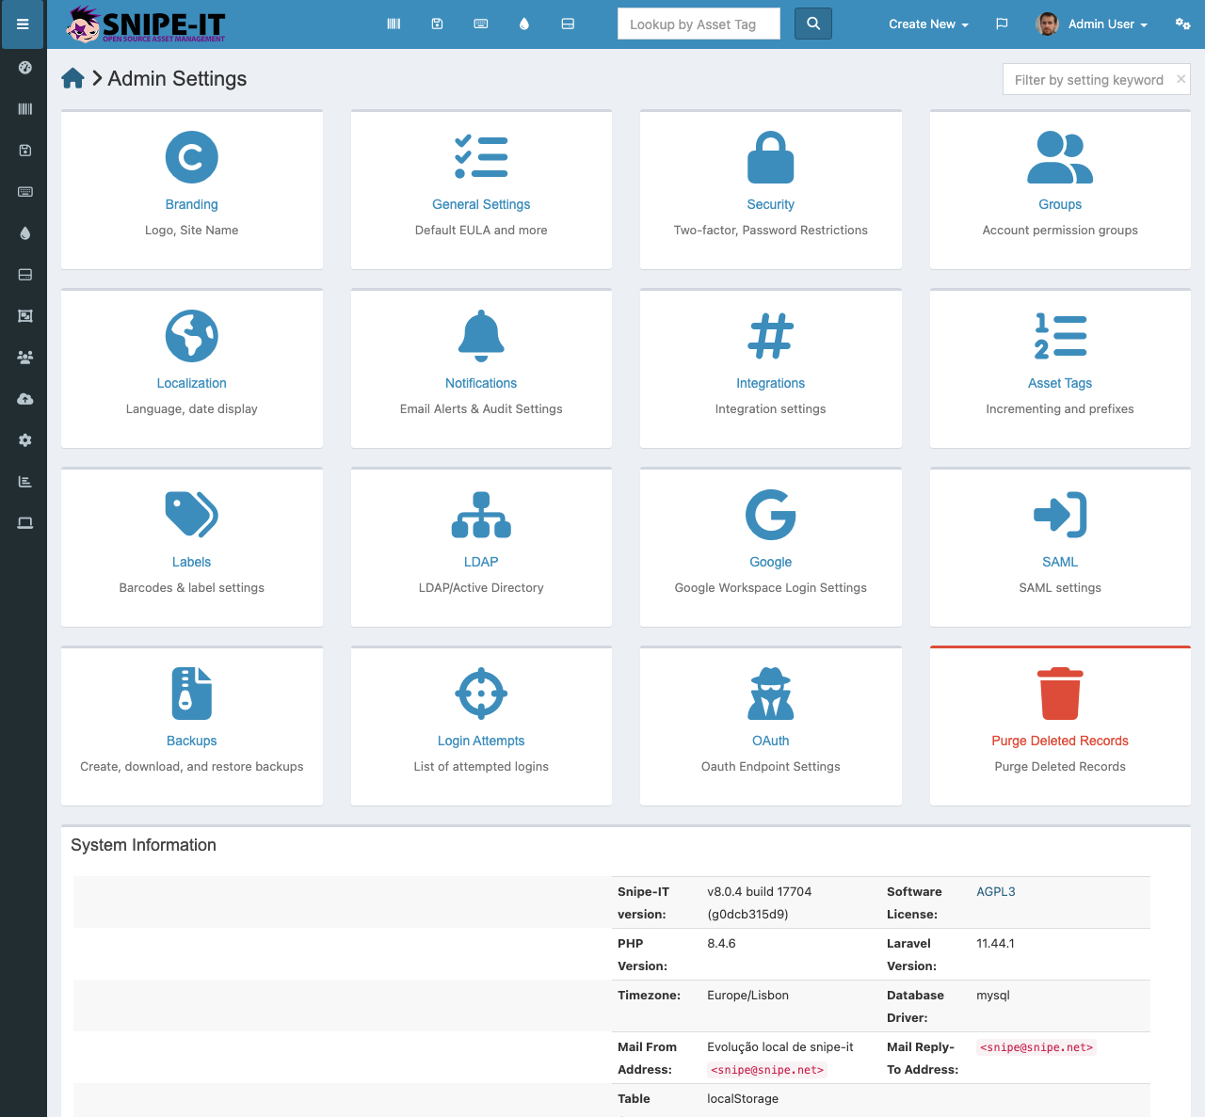Open People users icon in sidebar
The image size is (1205, 1117).
pos(25,358)
